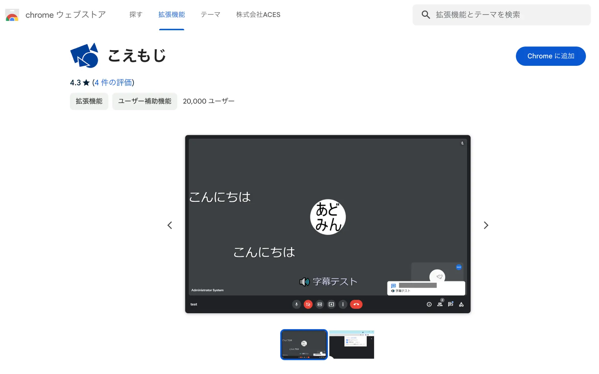Click the meeting info icon
This screenshot has width=599, height=374.
pos(429,304)
